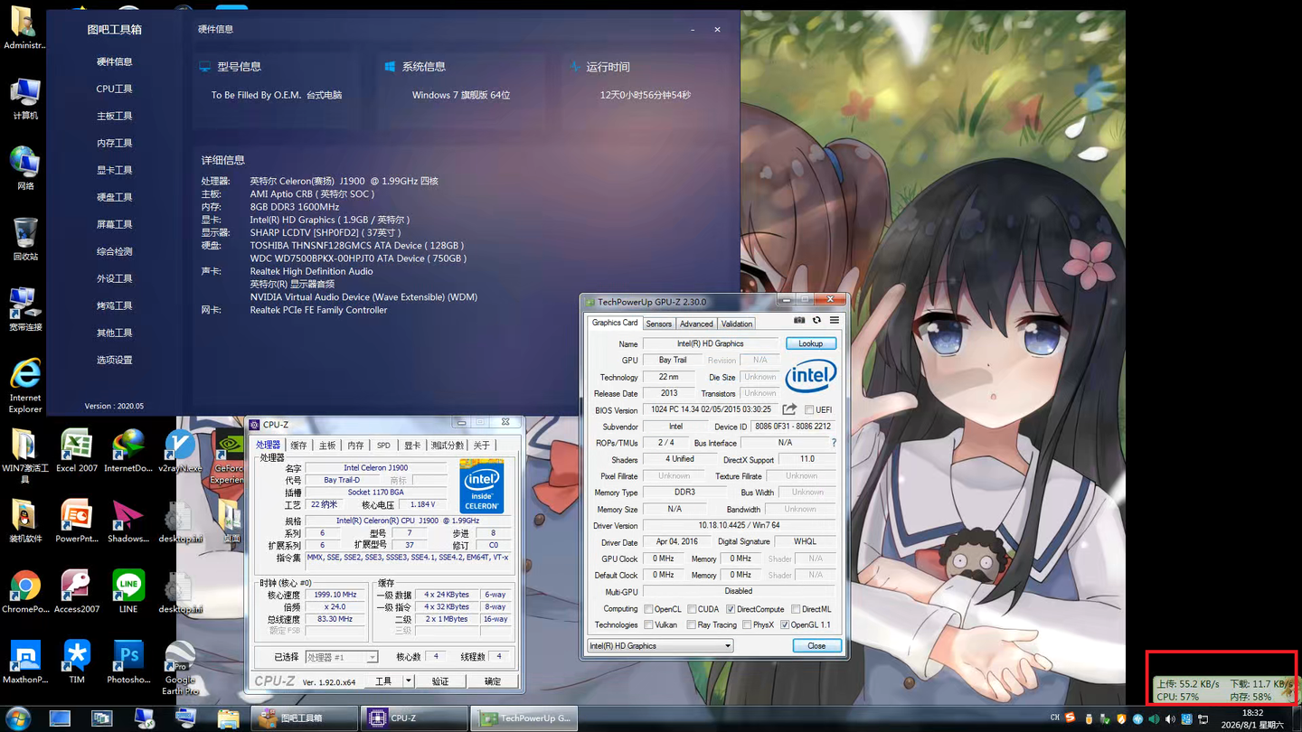Open the SPD tab in CPU-Z
1302x732 pixels.
pos(383,446)
